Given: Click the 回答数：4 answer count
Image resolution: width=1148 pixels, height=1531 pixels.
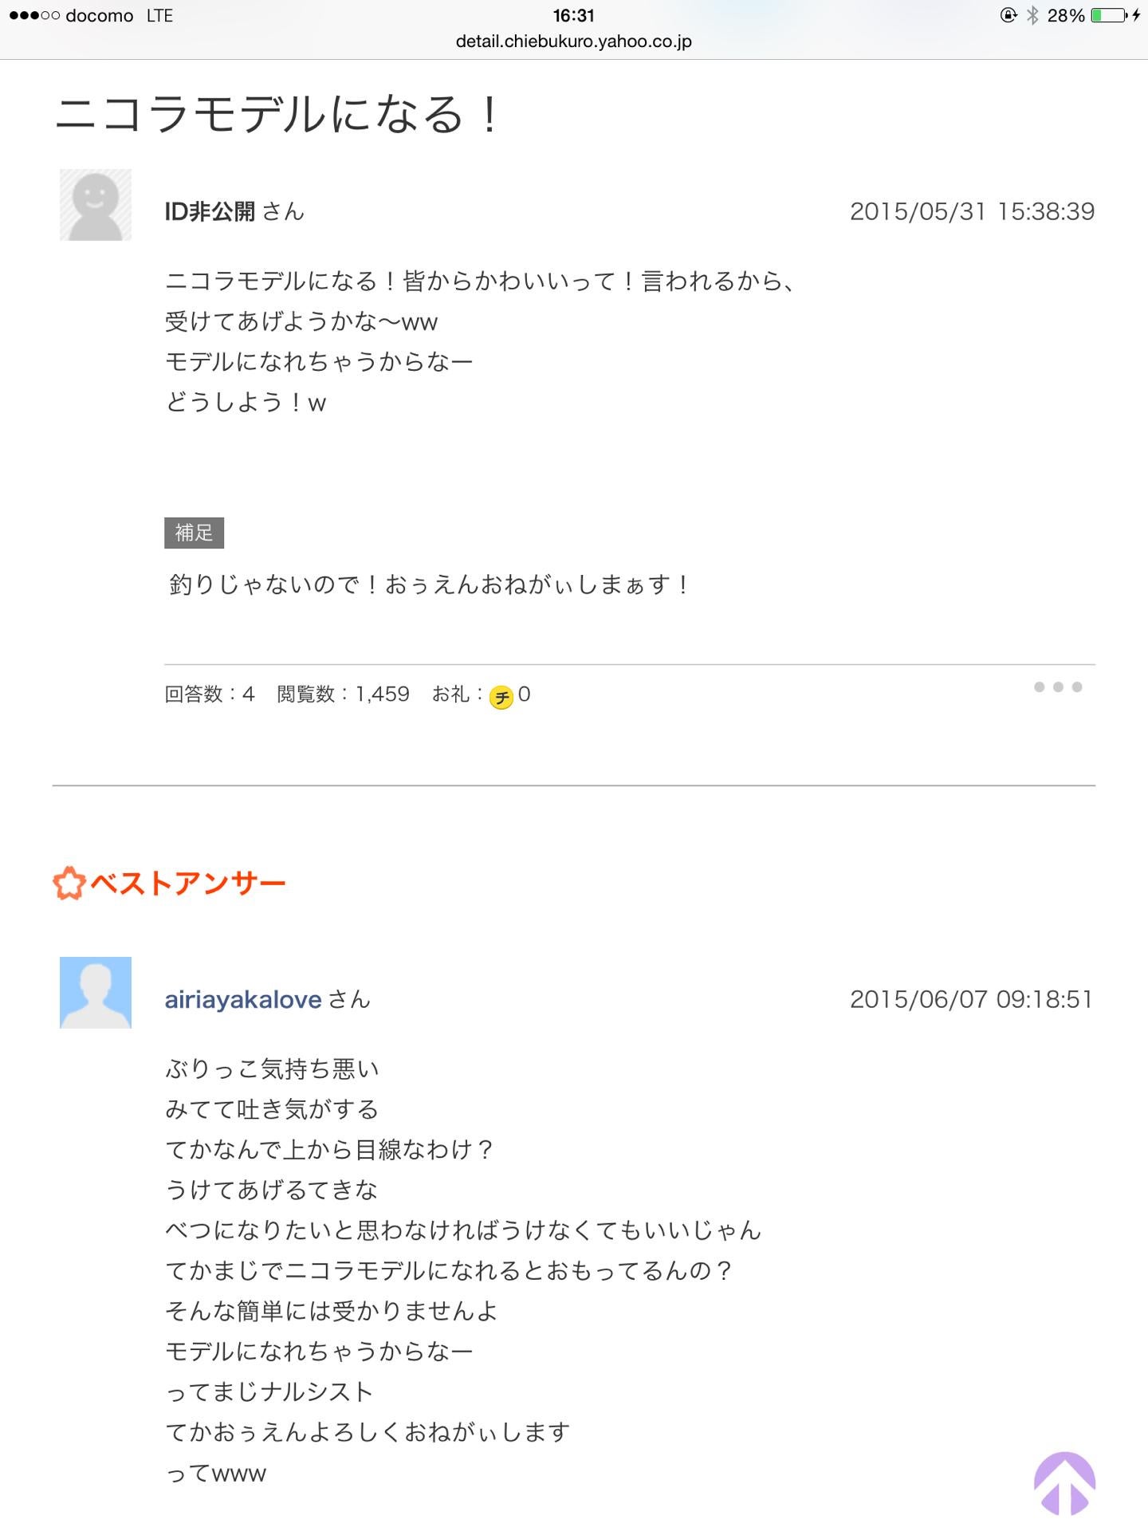Looking at the screenshot, I should [209, 694].
